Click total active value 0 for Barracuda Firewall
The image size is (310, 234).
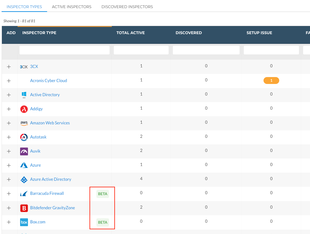pyautogui.click(x=141, y=193)
